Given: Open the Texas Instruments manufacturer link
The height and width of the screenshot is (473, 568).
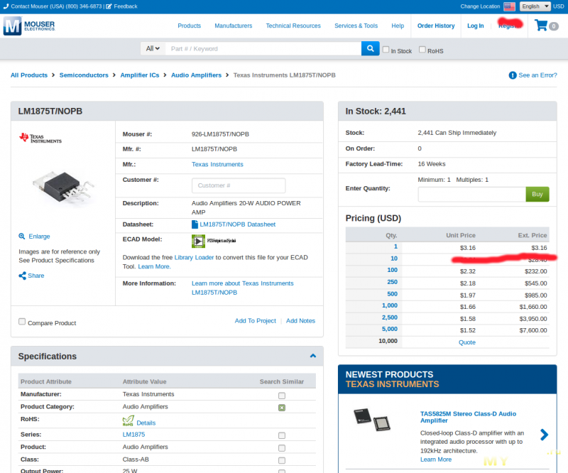Looking at the screenshot, I should [217, 164].
